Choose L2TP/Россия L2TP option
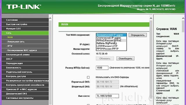This screenshot has height=105, width=186. [x=111, y=46]
